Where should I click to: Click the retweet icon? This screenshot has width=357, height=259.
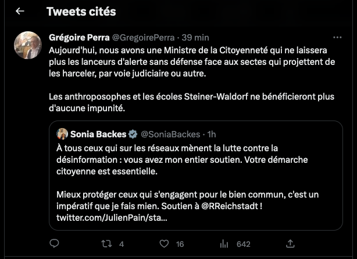tap(107, 243)
